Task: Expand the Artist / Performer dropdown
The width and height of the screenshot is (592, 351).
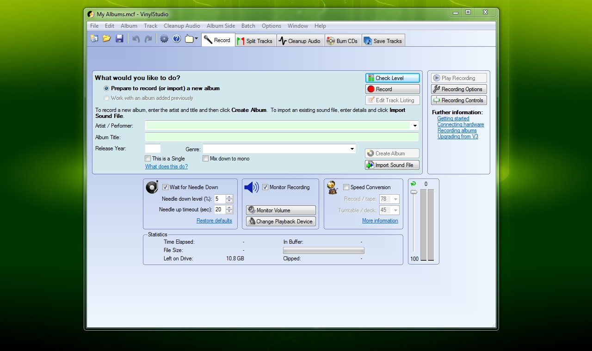Action: [x=415, y=126]
